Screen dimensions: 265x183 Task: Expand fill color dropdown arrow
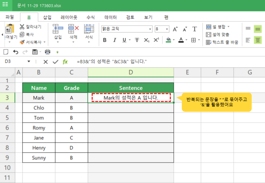(x=174, y=40)
